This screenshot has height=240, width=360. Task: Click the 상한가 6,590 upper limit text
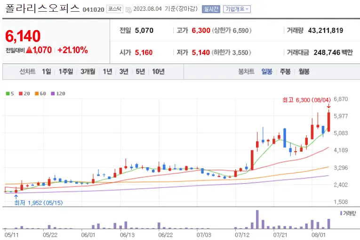click(x=232, y=31)
